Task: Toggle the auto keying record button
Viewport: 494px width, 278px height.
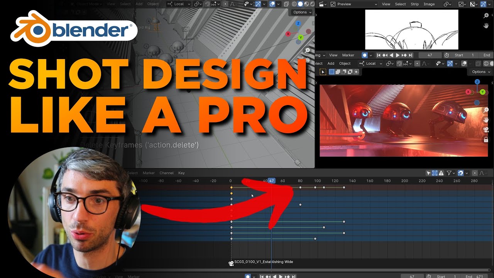Action: click(364, 55)
